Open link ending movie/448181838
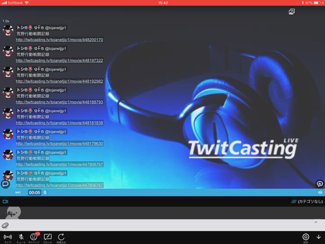Screen dimensions: 325x244 click(59, 123)
